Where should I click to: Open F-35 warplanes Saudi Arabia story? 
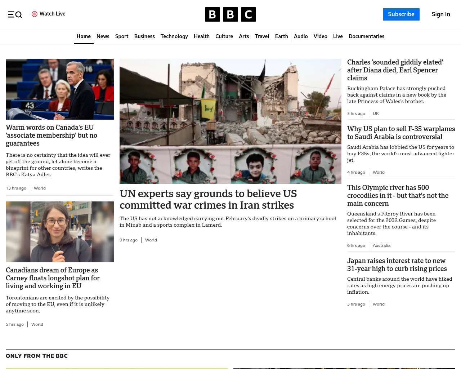pos(401,133)
